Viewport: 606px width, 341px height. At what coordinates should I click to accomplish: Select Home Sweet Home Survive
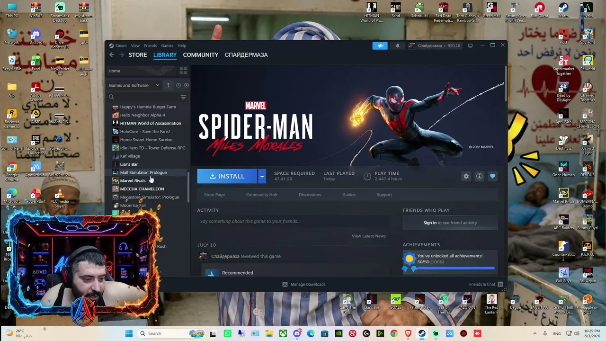click(x=146, y=140)
